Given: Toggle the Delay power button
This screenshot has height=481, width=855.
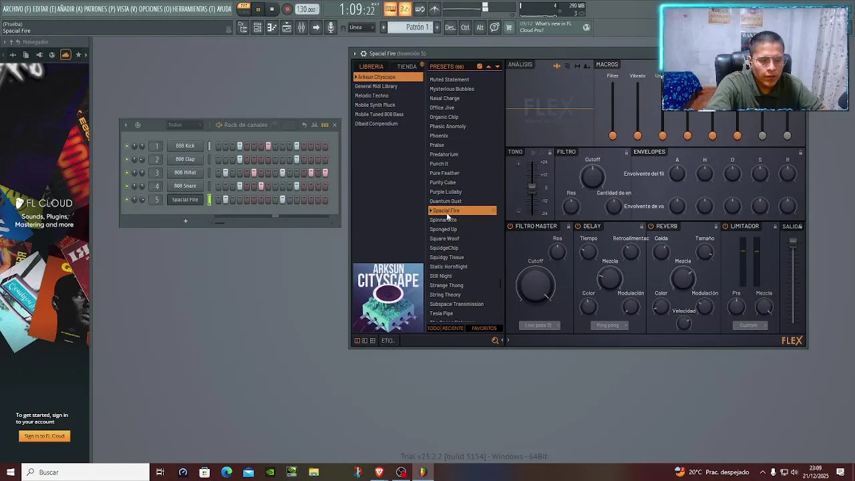Looking at the screenshot, I should [x=578, y=226].
